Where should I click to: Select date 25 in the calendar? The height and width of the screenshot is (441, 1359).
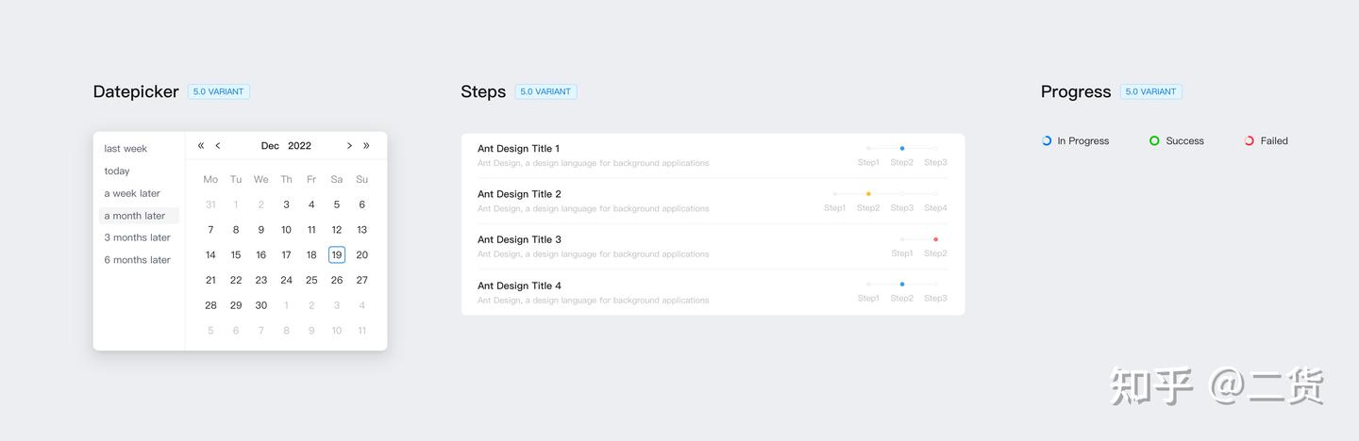tap(311, 280)
